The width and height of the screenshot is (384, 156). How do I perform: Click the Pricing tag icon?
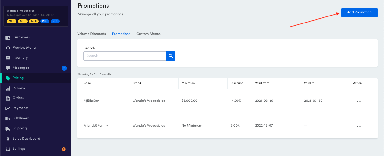pyautogui.click(x=8, y=78)
